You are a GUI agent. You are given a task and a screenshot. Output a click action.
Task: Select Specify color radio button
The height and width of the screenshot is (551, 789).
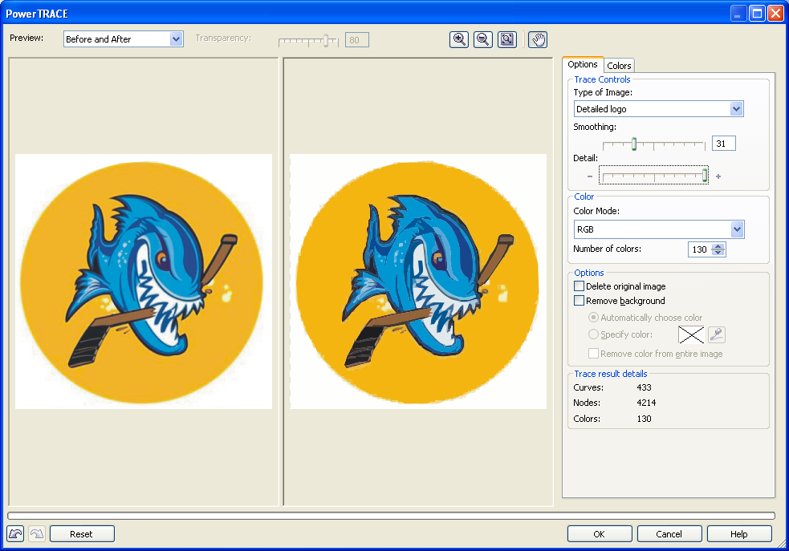(593, 334)
